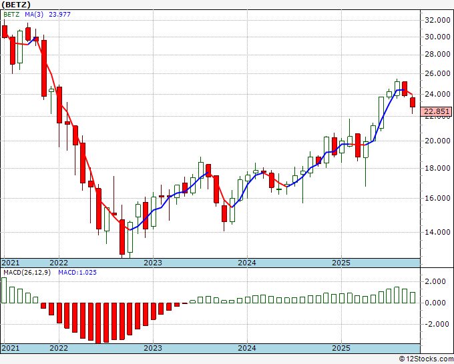Click the 14.000 price axis label
This screenshot has height=364, width=454.
[437, 232]
